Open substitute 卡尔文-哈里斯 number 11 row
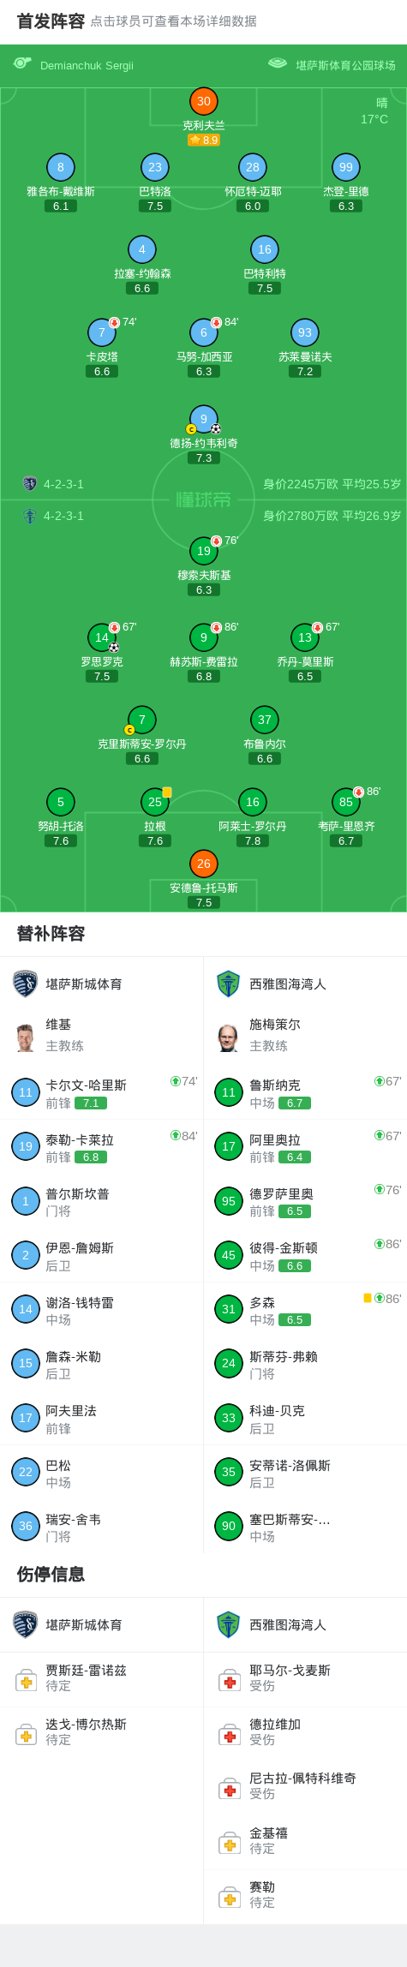The width and height of the screenshot is (407, 1967). point(102,1092)
